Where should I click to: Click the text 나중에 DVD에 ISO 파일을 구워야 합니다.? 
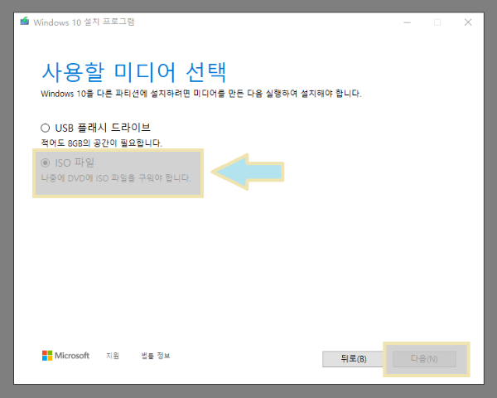pyautogui.click(x=116, y=178)
